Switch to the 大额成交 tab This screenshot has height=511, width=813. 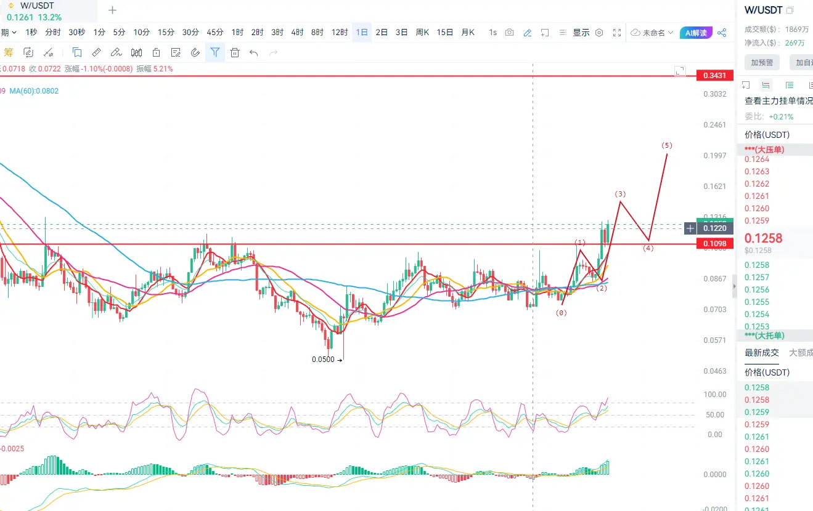[801, 353]
